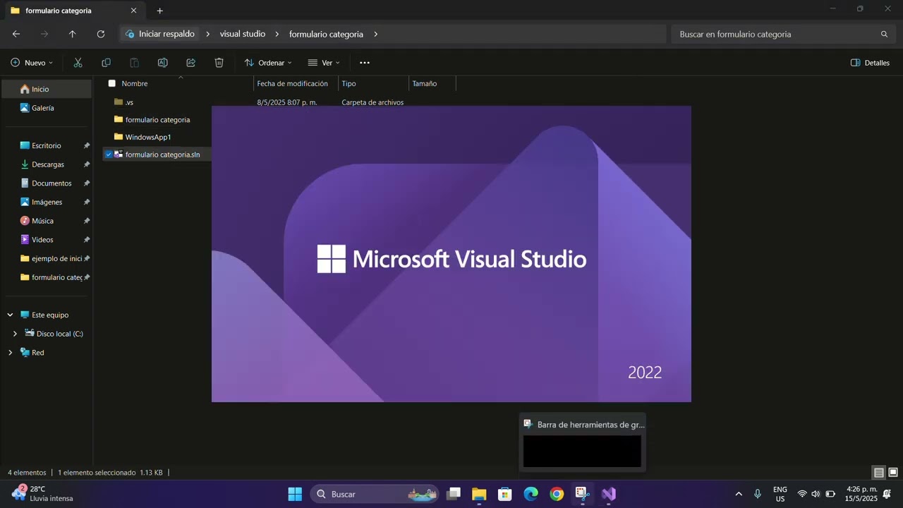Open Google Chrome from taskbar
Image resolution: width=903 pixels, height=508 pixels.
pyautogui.click(x=557, y=494)
